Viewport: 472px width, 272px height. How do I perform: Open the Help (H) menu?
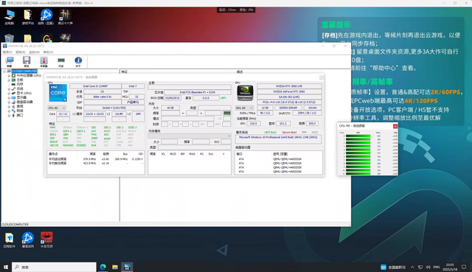48,52
